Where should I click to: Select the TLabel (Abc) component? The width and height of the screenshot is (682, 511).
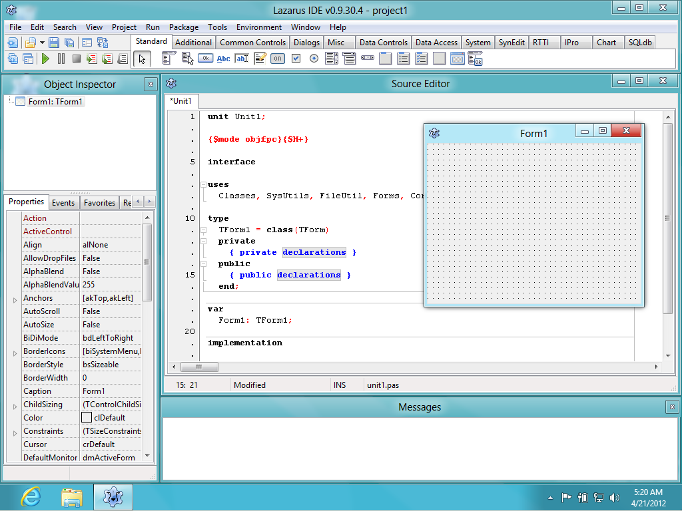224,59
